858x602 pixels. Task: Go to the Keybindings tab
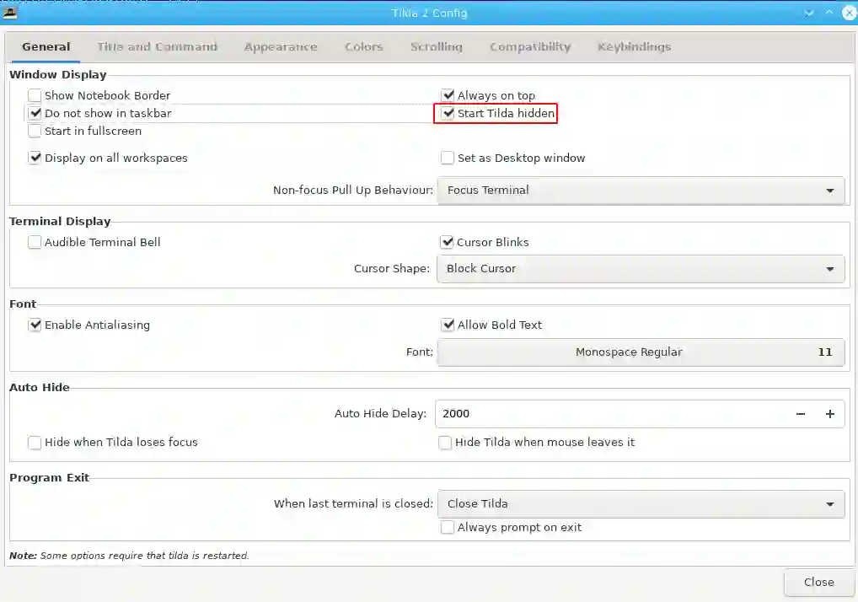[x=634, y=47]
